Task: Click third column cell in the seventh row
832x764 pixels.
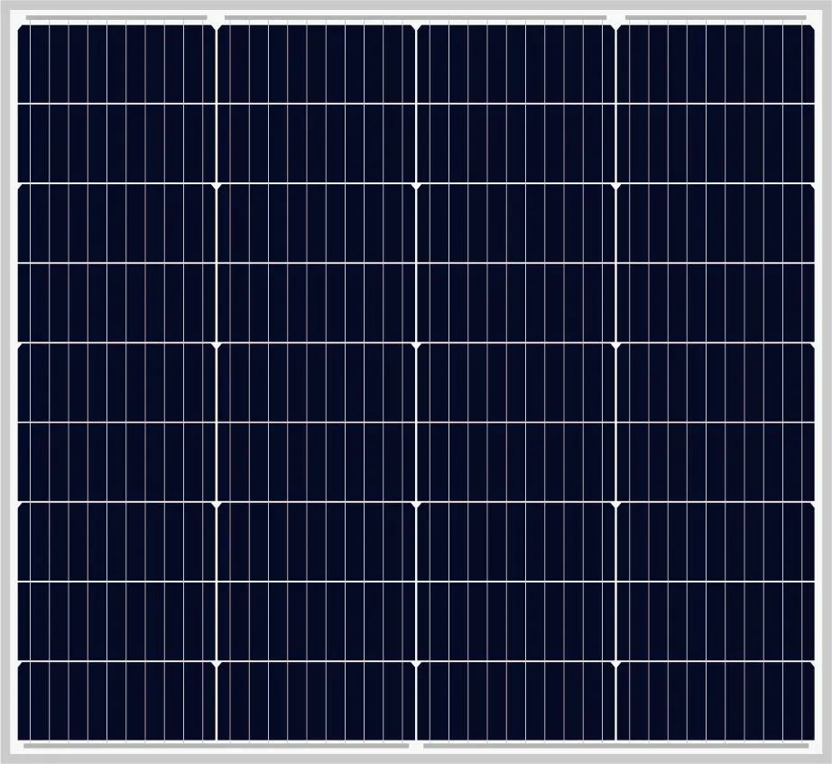Action: (515, 541)
